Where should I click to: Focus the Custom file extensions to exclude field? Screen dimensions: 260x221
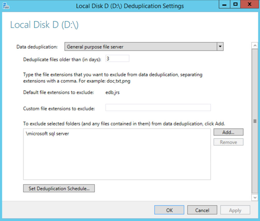click(x=158, y=108)
